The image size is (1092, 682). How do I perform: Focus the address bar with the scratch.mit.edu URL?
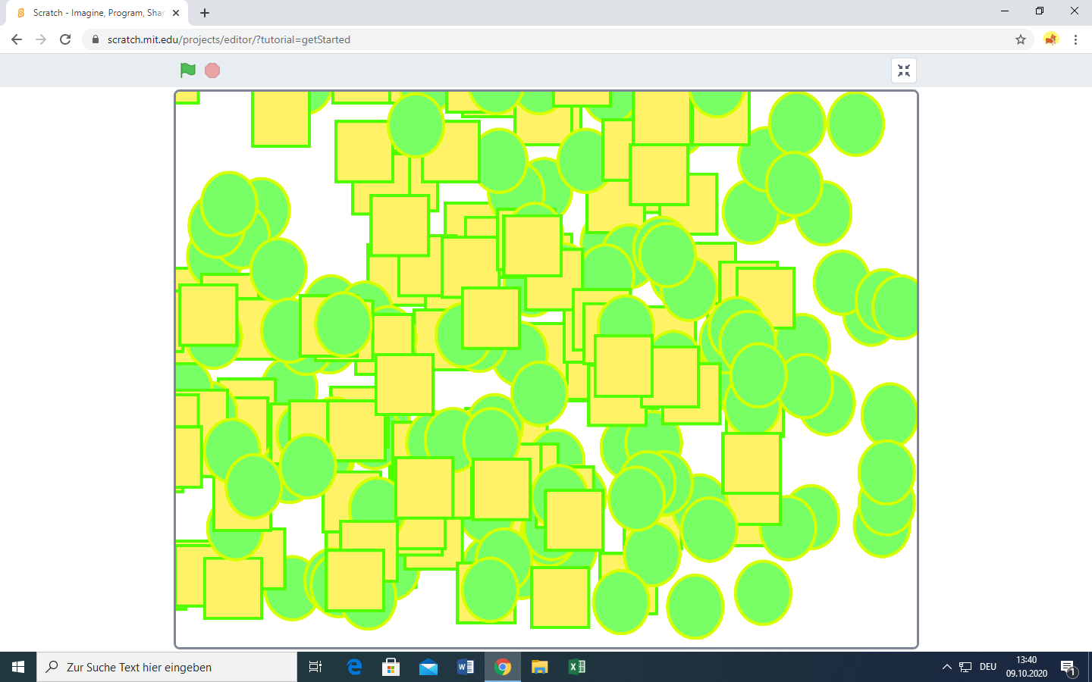coord(558,39)
